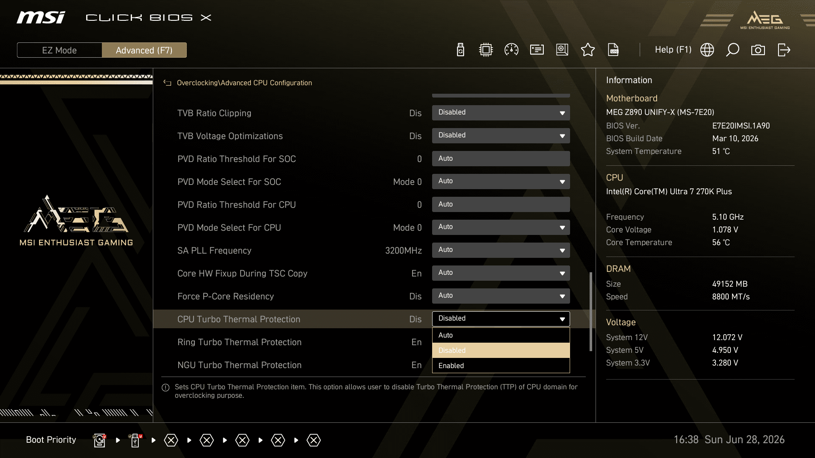Select the TVB Ratio Clipping label
Image resolution: width=815 pixels, height=458 pixels.
(x=214, y=113)
